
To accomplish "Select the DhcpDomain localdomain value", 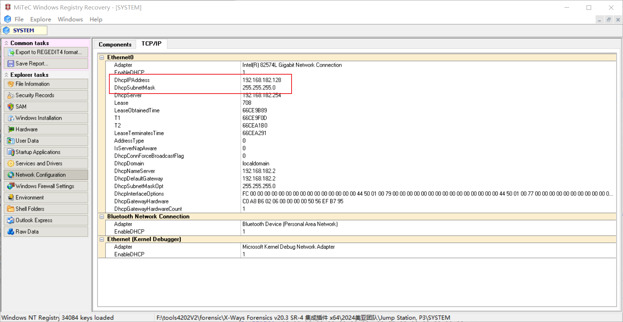I will [256, 164].
